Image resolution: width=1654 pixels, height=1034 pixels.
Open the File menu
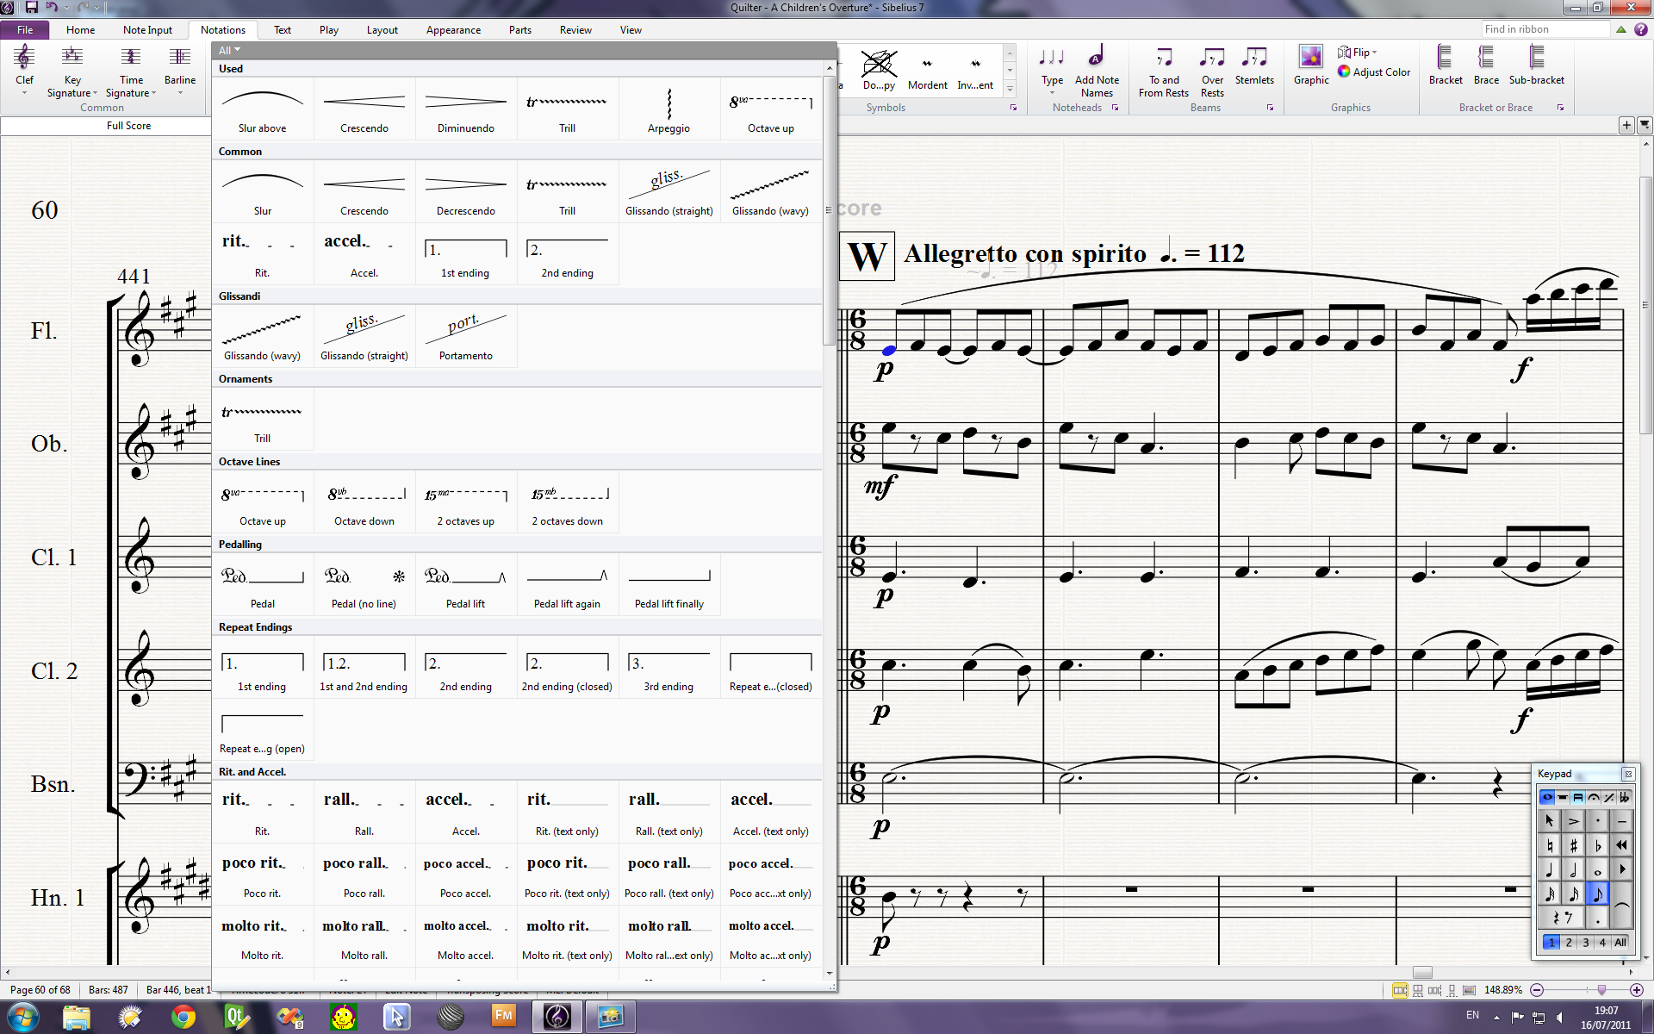click(25, 29)
